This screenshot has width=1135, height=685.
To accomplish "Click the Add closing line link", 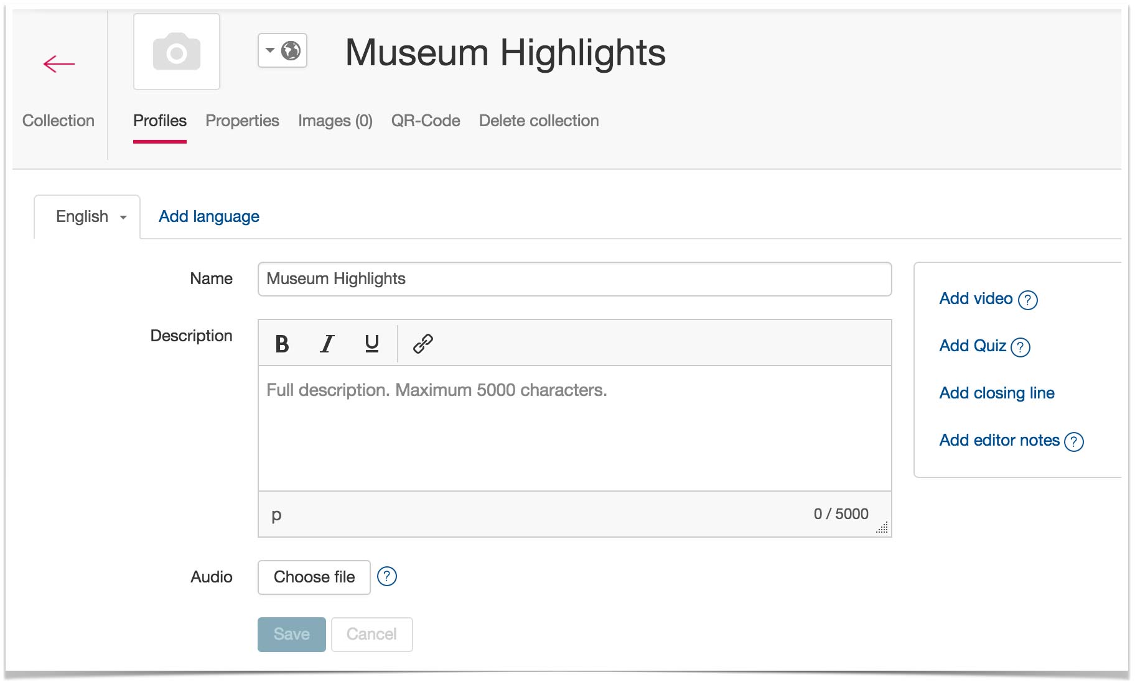I will pos(996,393).
